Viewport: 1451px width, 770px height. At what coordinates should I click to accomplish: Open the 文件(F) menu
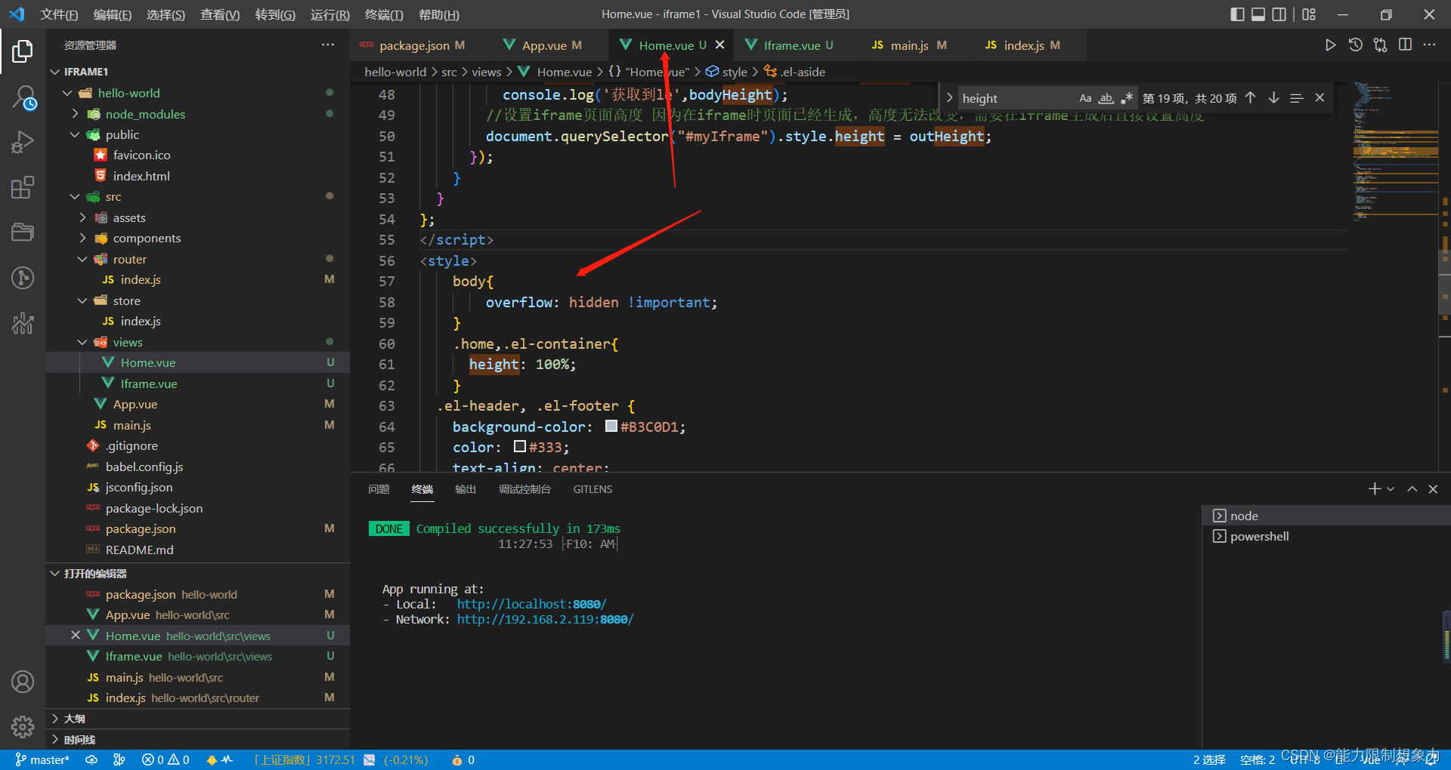pyautogui.click(x=60, y=14)
